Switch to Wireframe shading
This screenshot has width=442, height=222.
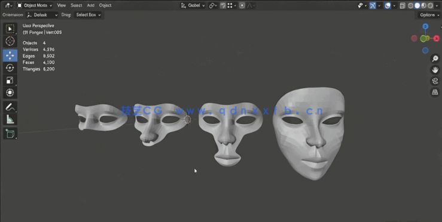pos(411,5)
